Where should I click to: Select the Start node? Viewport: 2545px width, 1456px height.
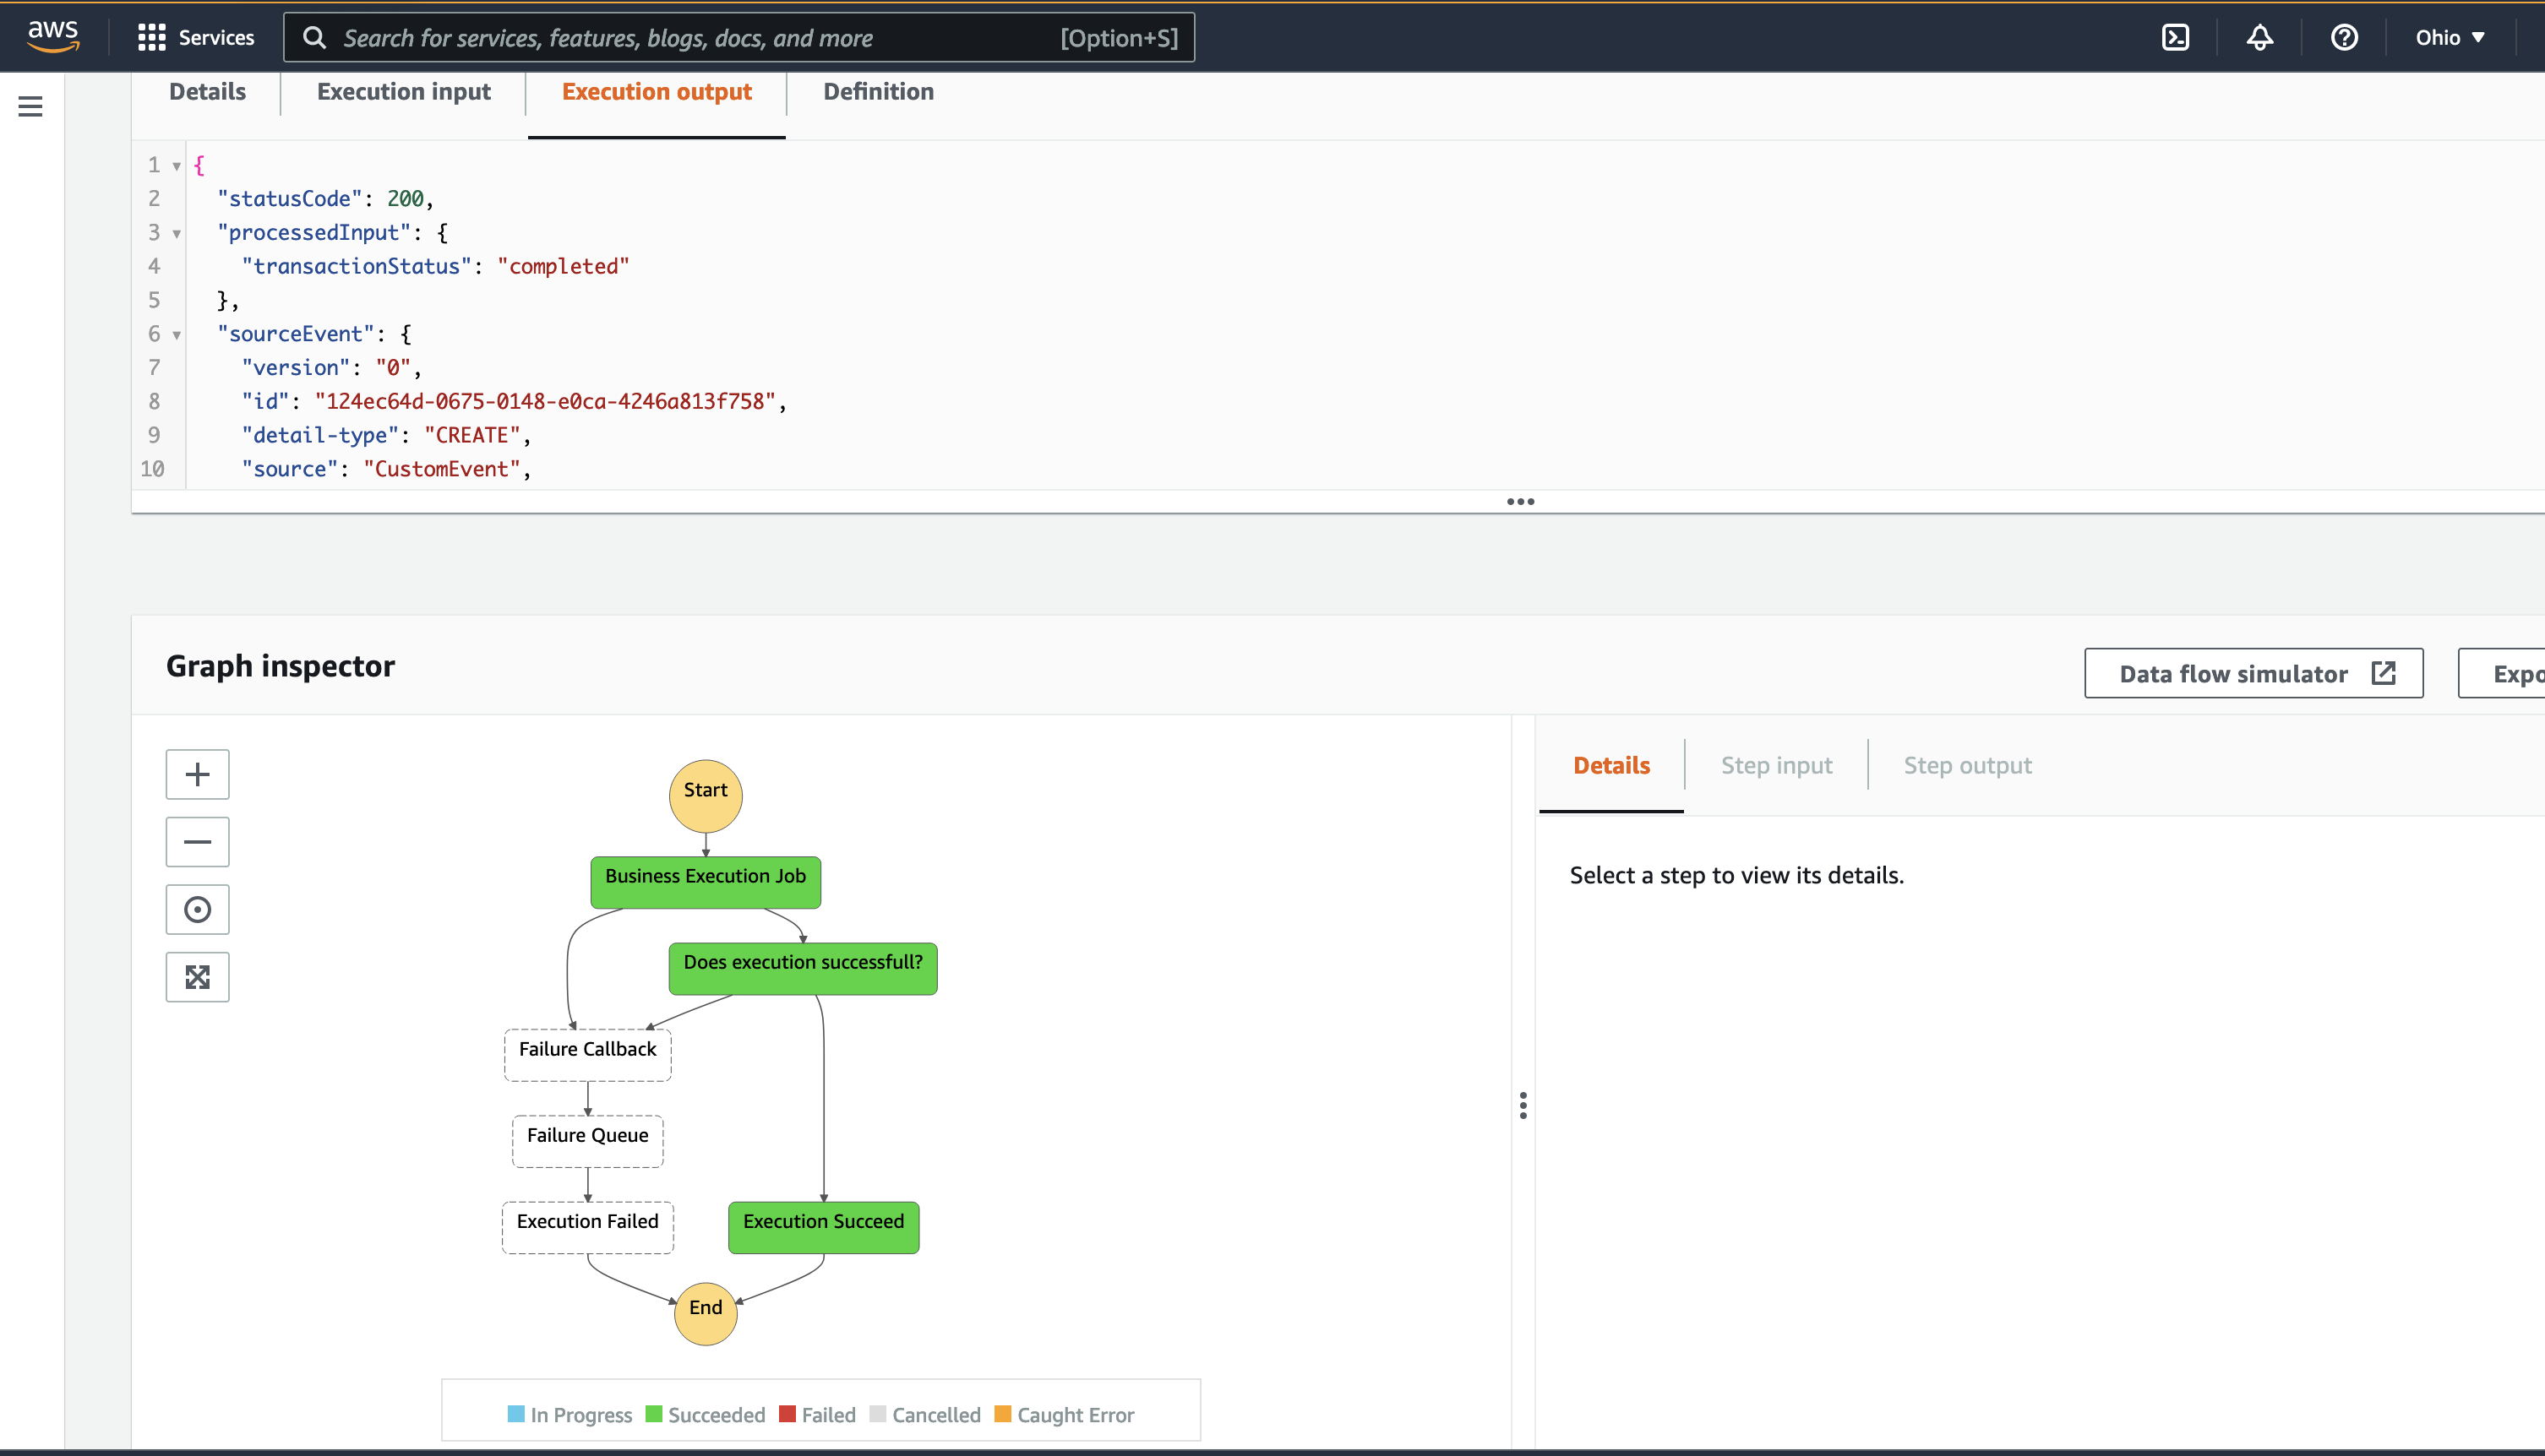click(706, 796)
